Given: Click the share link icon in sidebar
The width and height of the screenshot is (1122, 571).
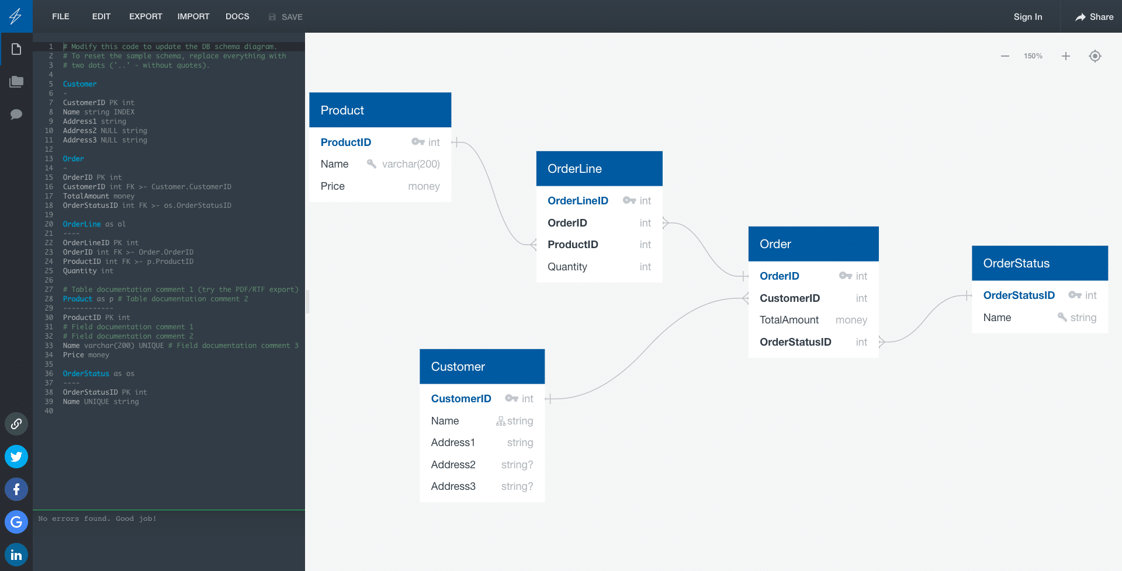Looking at the screenshot, I should coord(16,424).
